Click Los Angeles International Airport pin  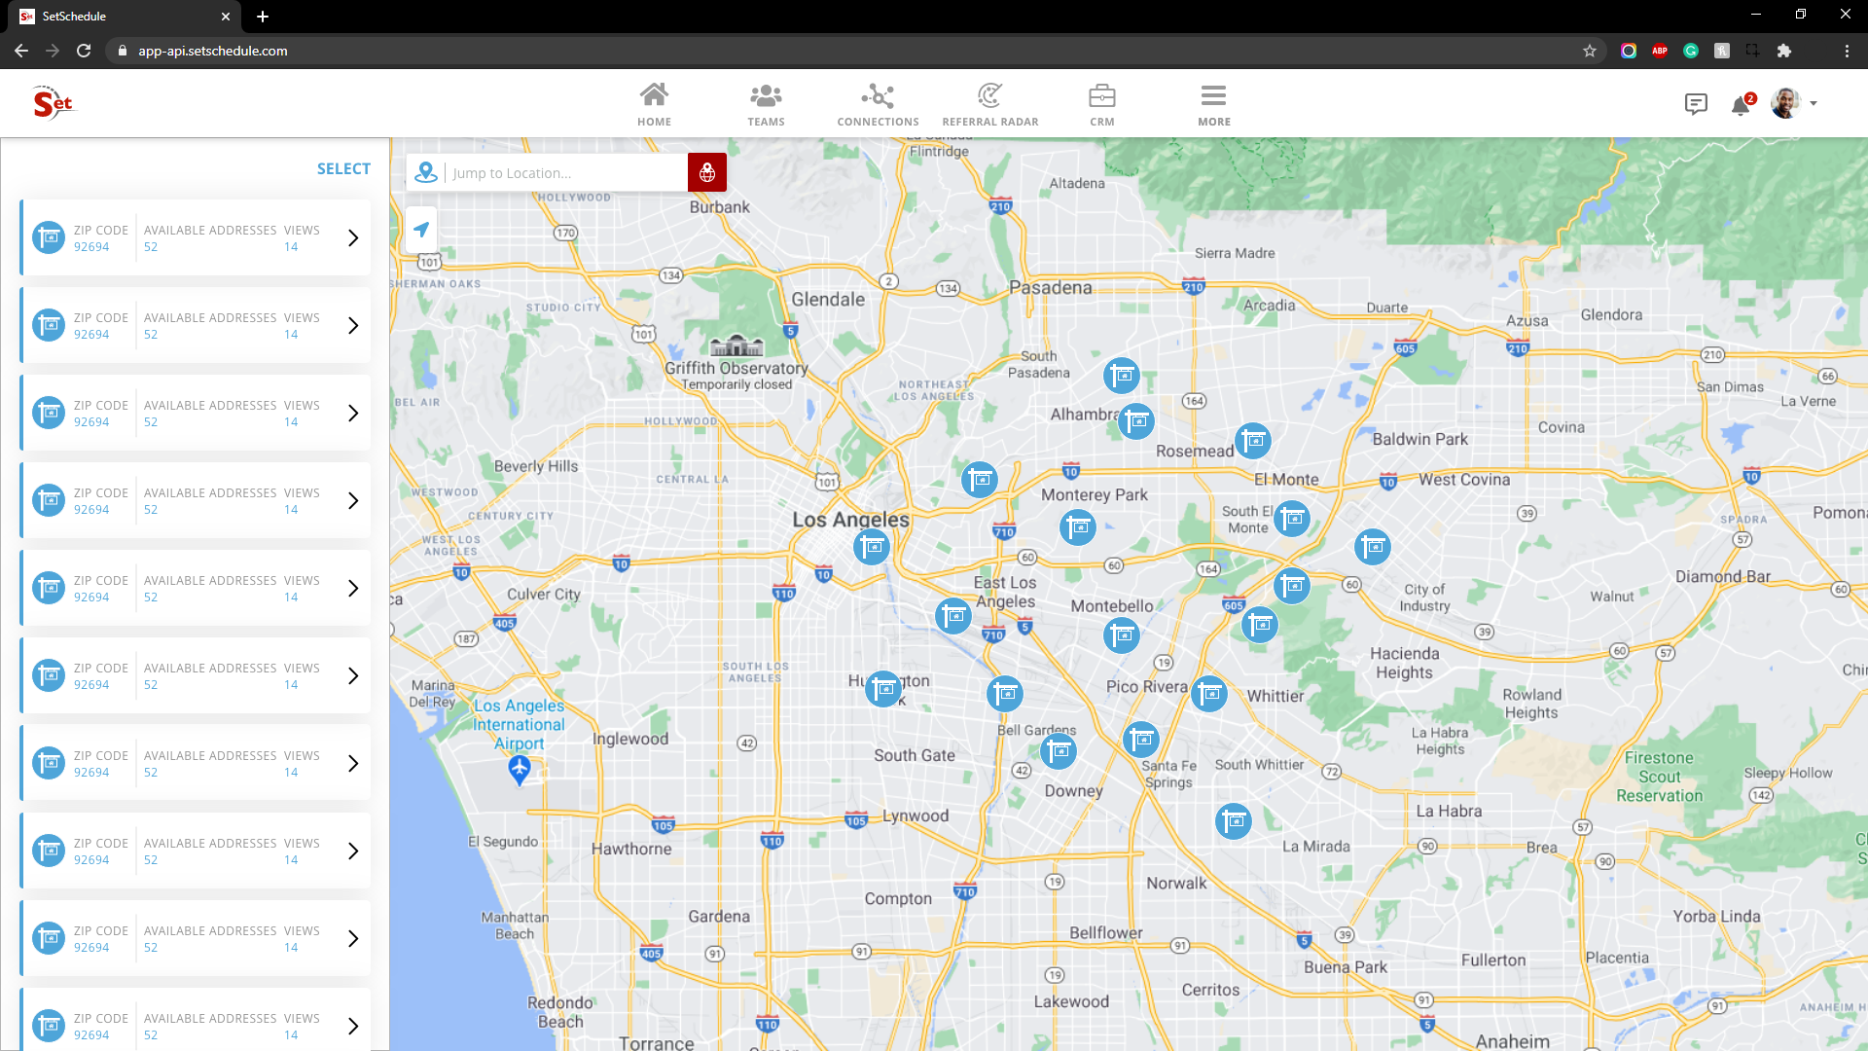click(520, 771)
